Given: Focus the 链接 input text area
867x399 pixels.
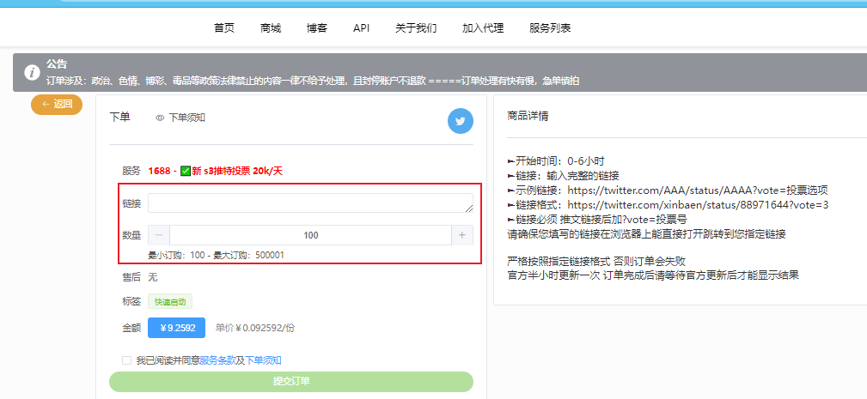Looking at the screenshot, I should [309, 203].
